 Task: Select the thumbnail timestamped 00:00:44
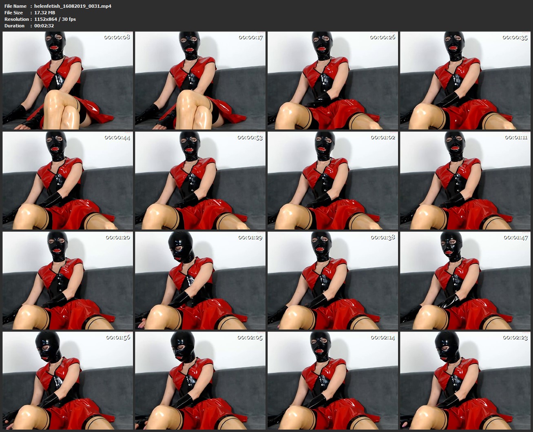tap(68, 180)
